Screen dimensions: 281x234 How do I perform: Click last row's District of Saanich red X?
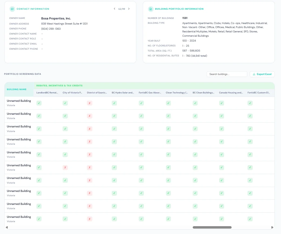pos(89,219)
